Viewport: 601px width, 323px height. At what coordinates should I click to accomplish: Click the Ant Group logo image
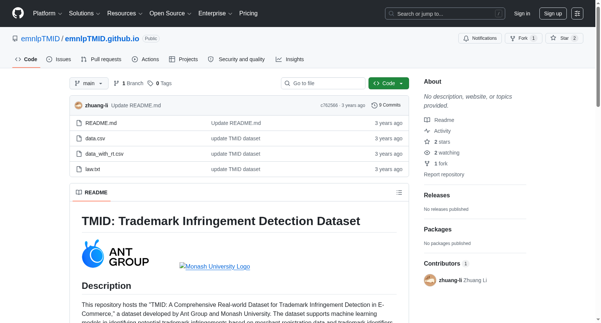[115, 254]
